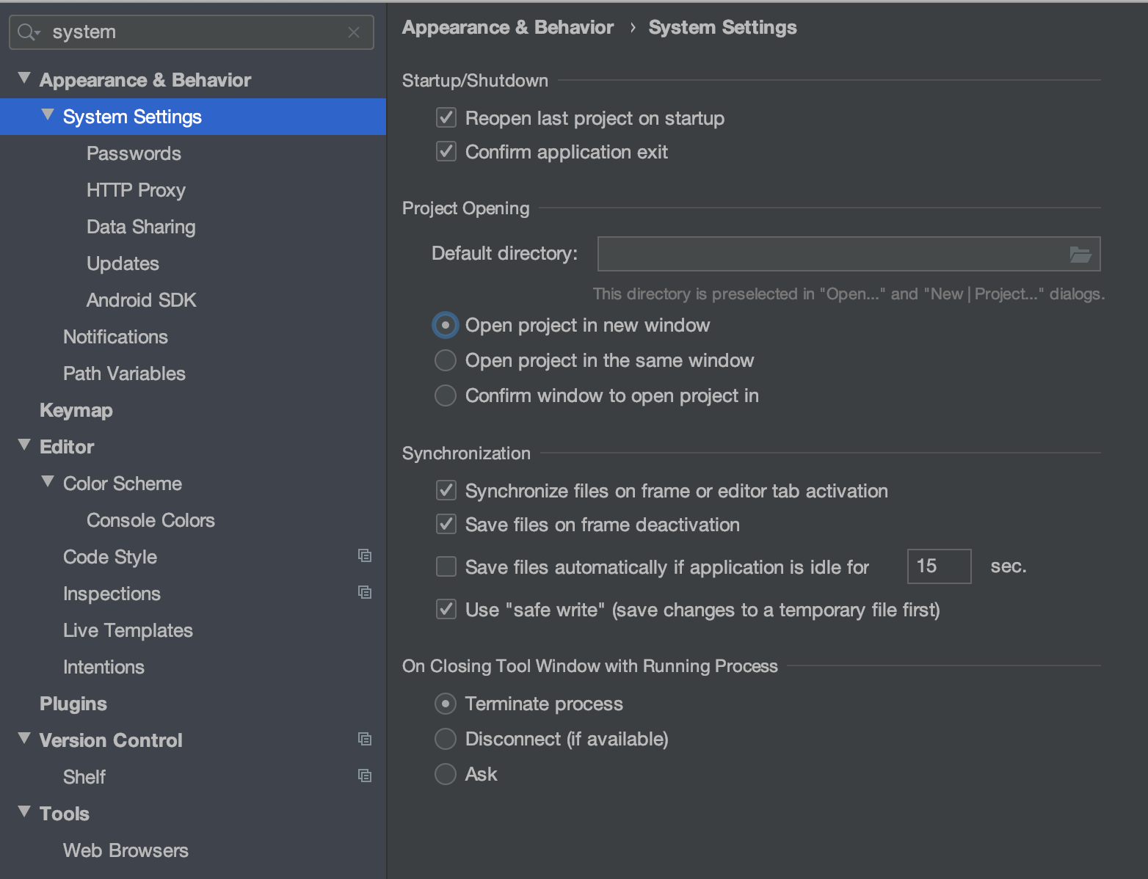Click the project-level icon beside Shelf
Screen dimensions: 1148x879
pos(365,776)
